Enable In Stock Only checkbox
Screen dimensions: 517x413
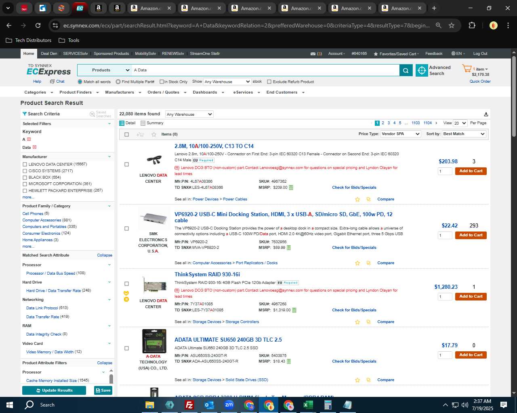click(162, 82)
